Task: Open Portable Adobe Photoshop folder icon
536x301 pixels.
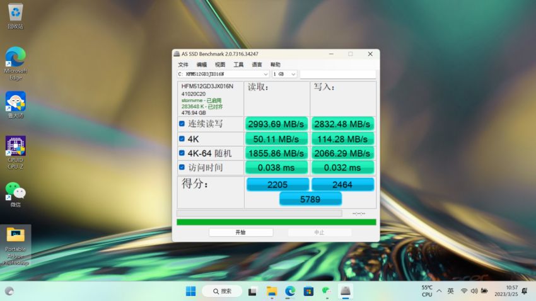Action: point(15,237)
